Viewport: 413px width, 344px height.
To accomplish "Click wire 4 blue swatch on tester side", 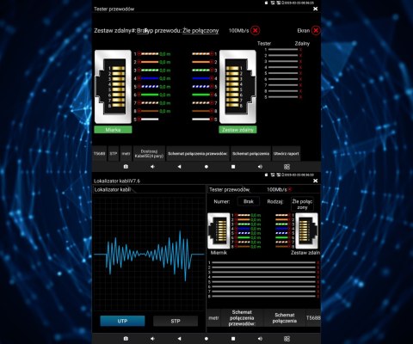I will (150, 78).
